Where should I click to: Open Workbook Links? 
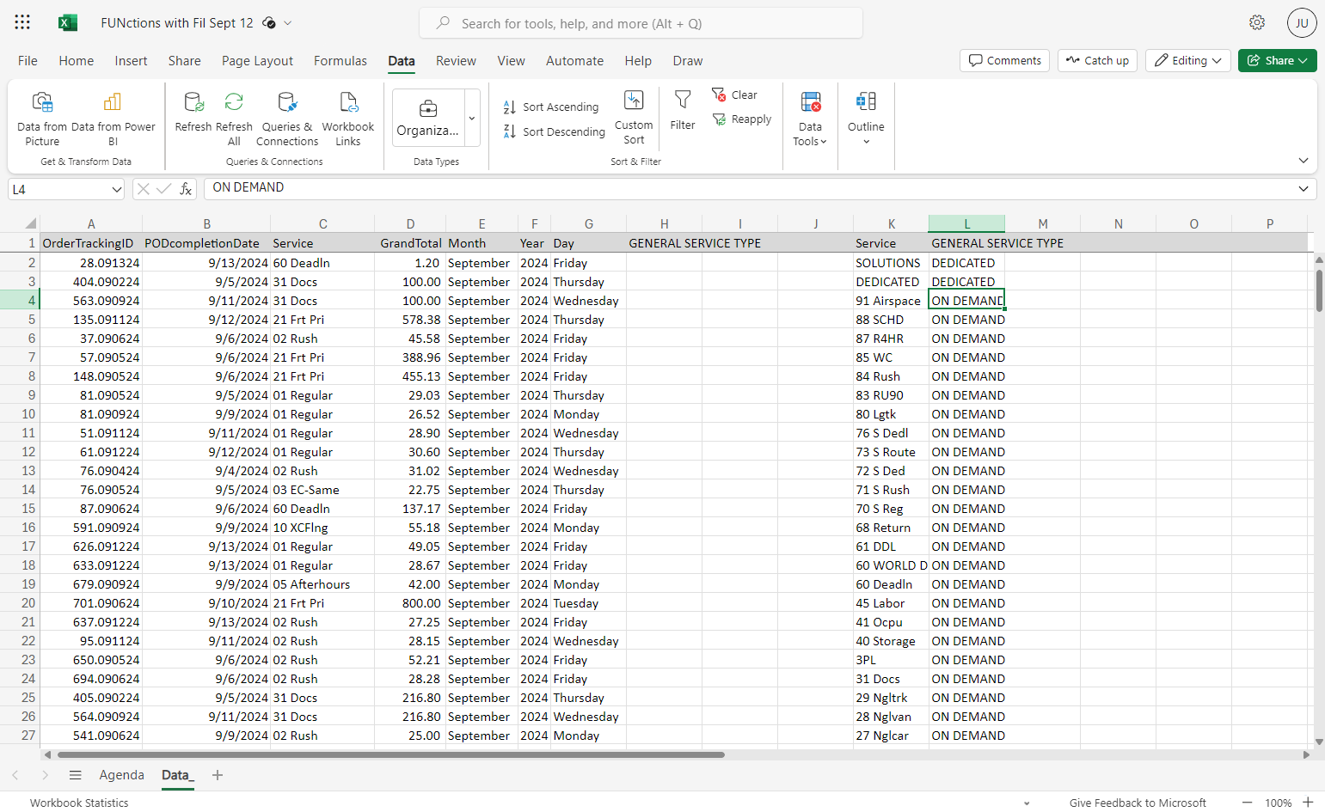coord(348,119)
